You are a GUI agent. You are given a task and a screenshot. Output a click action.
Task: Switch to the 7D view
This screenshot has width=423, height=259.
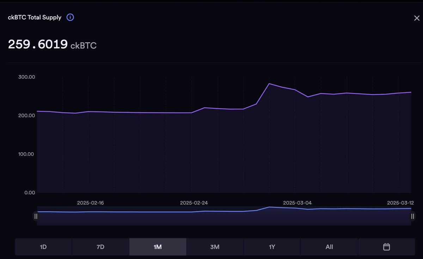(x=100, y=247)
